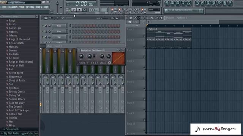Open keyboard editor icon in step sequencer

point(117,18)
